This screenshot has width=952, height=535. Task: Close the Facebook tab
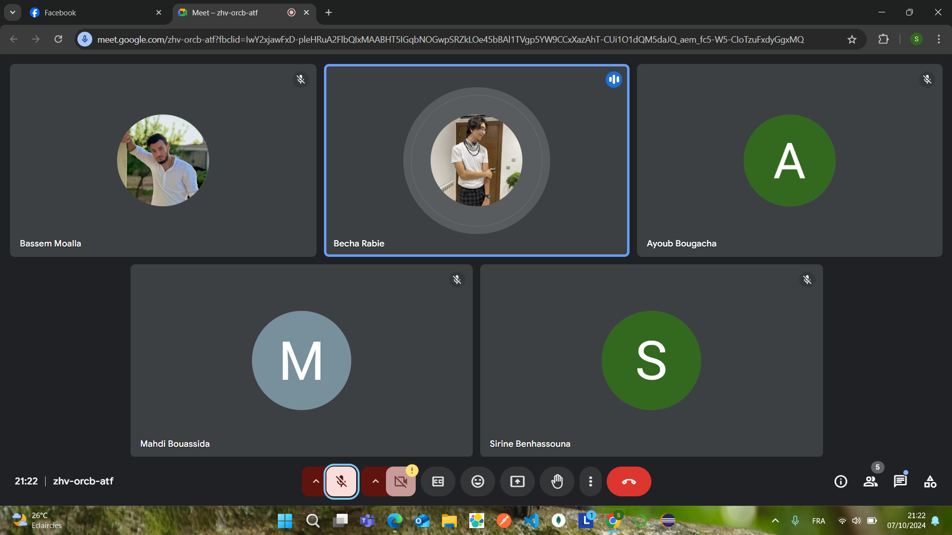coord(158,12)
